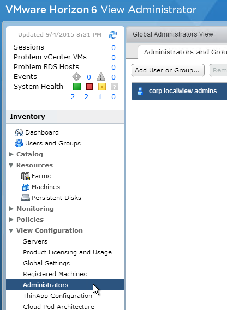Click the red health count 2
Screen dimensions: 227x310
point(86,97)
